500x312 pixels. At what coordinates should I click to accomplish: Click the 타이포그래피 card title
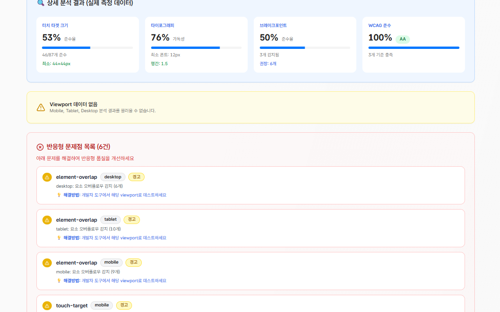click(162, 26)
